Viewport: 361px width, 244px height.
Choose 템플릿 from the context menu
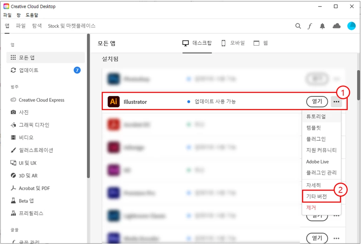click(321, 128)
